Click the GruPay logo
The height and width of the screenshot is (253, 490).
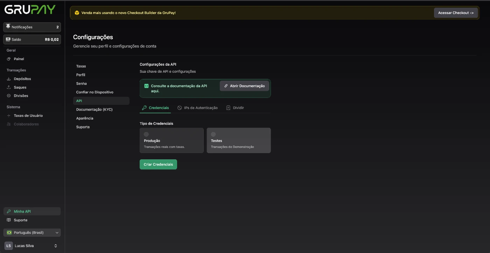(x=30, y=10)
